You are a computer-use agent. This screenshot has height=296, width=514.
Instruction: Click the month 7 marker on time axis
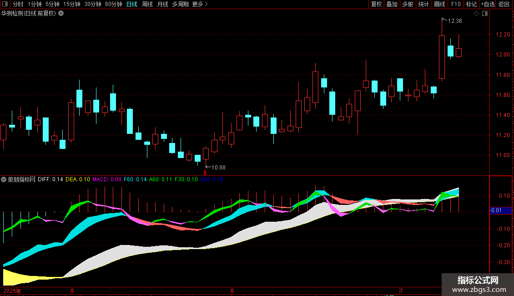click(x=401, y=291)
